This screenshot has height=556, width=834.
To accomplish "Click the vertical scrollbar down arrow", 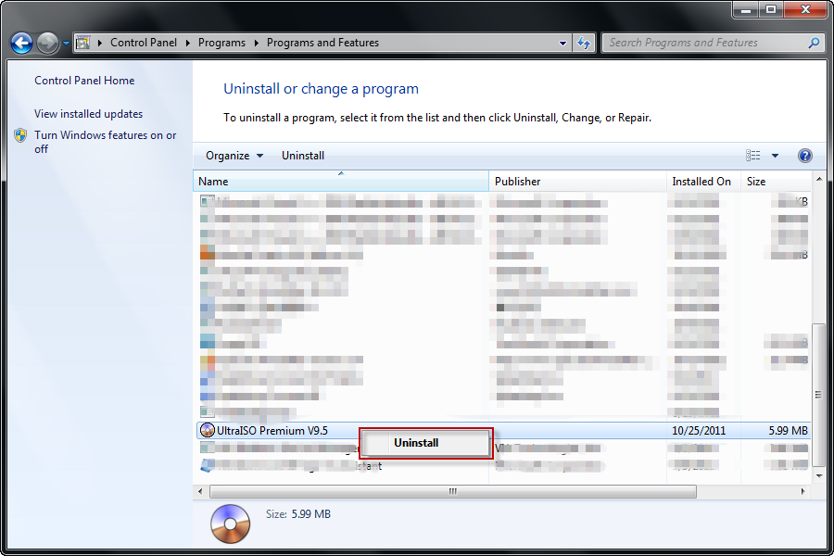I will click(819, 475).
